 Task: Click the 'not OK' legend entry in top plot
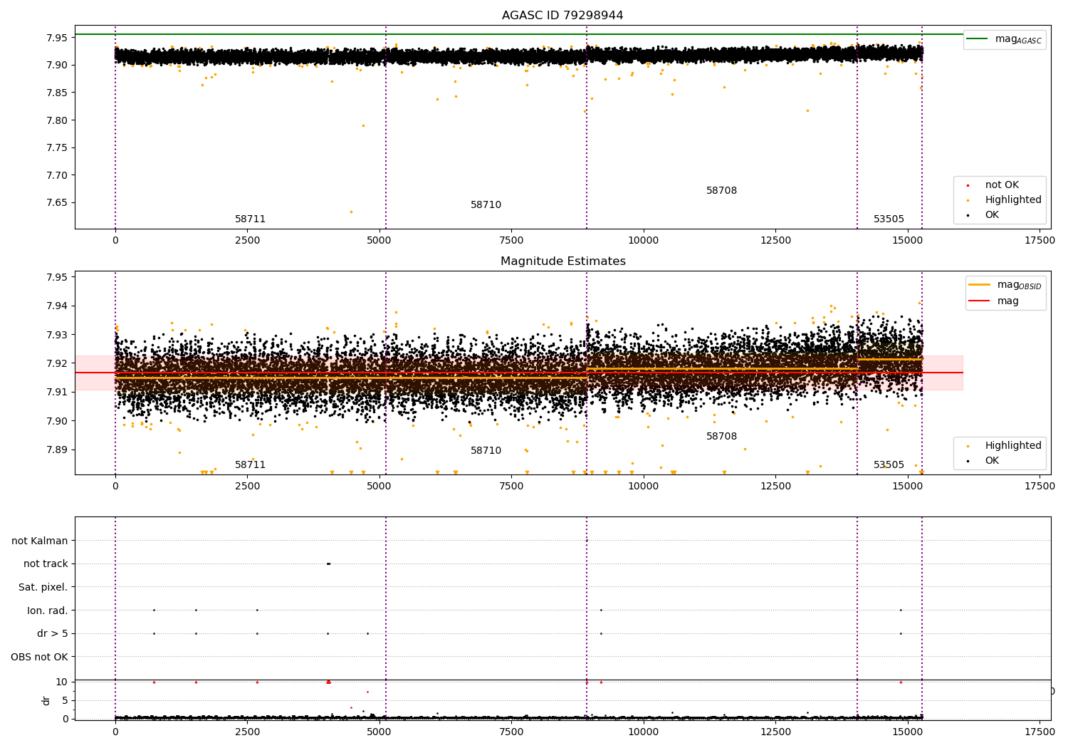point(991,185)
